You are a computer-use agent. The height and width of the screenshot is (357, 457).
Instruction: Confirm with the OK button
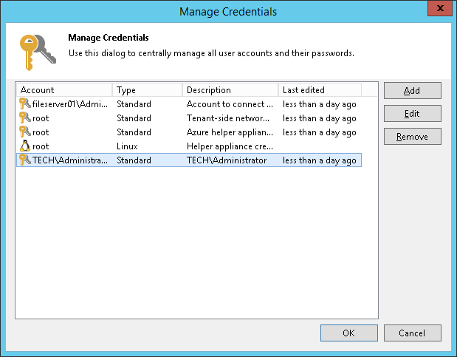tap(349, 333)
